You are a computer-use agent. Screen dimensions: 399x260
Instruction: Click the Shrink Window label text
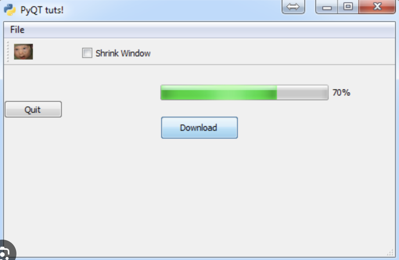click(x=123, y=53)
